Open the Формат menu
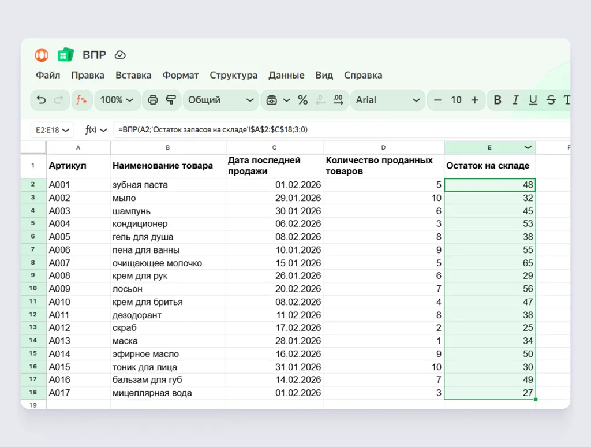 [181, 75]
